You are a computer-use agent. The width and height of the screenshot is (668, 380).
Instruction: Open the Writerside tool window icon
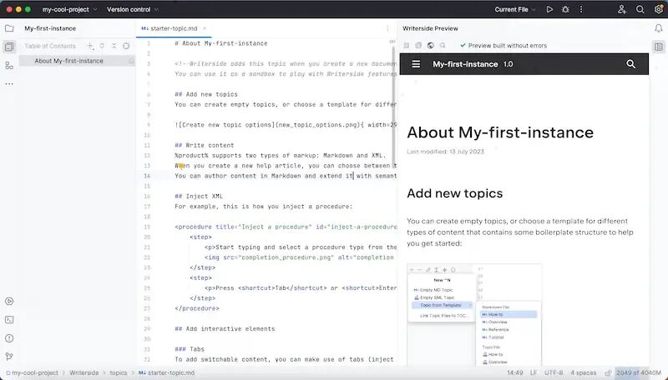pos(9,47)
